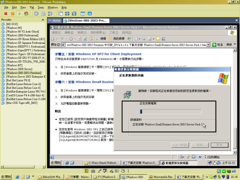Click the Reset virtual machine icon

[x=26, y=13]
